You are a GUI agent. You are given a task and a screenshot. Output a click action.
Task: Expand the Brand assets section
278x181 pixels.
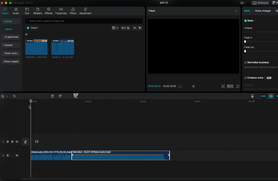(x=11, y=61)
